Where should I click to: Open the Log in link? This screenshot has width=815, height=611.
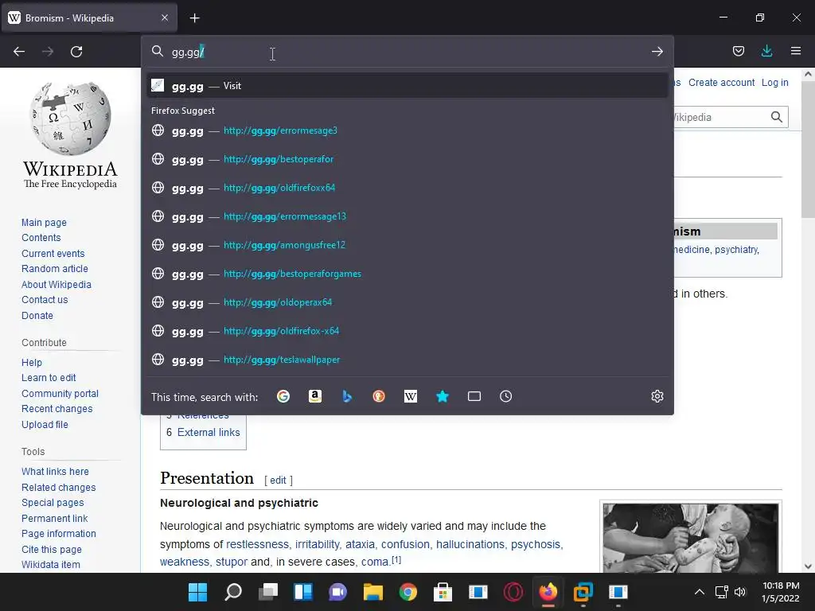coord(774,83)
